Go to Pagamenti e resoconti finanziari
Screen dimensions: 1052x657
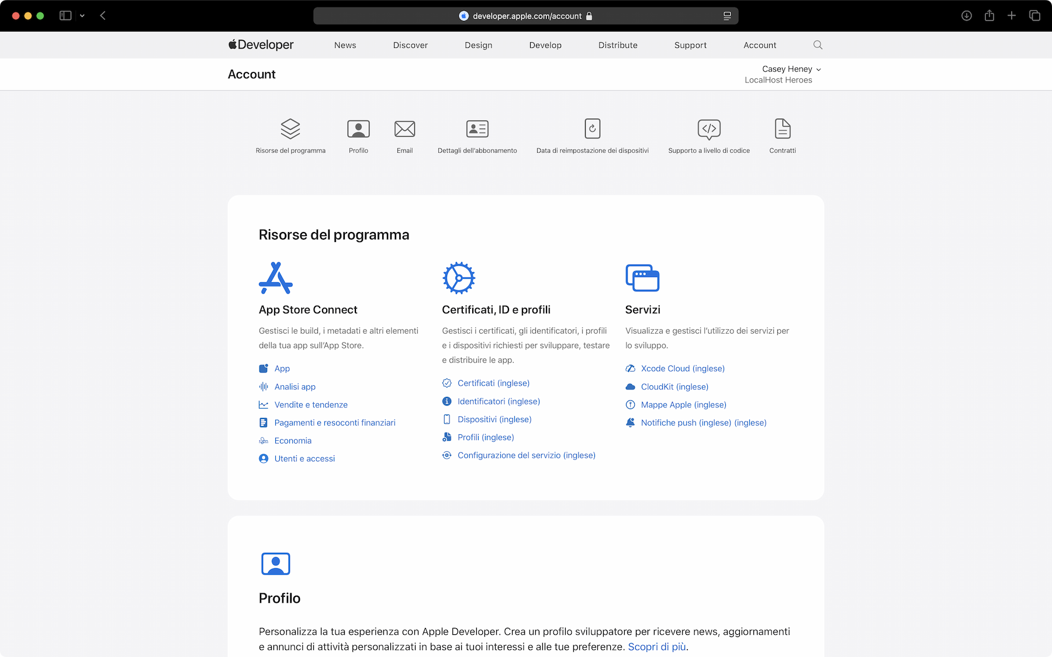335,423
